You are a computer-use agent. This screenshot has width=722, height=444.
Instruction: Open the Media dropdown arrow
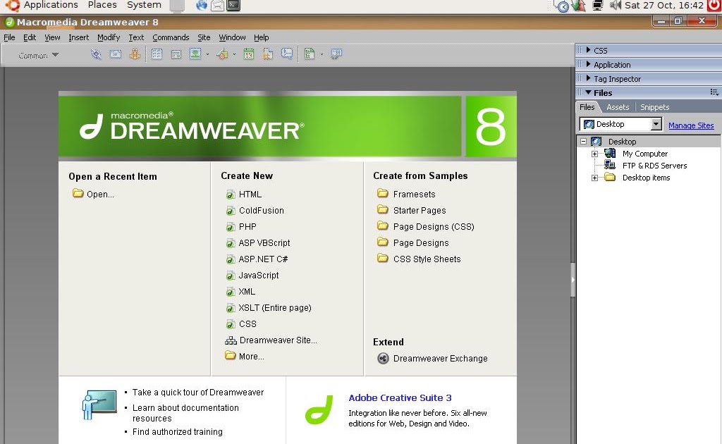point(234,54)
